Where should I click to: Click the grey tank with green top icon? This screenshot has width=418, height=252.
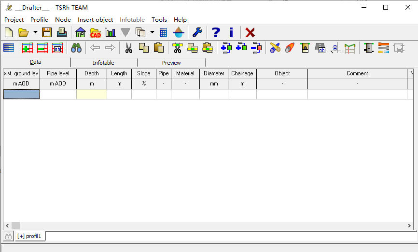369,48
